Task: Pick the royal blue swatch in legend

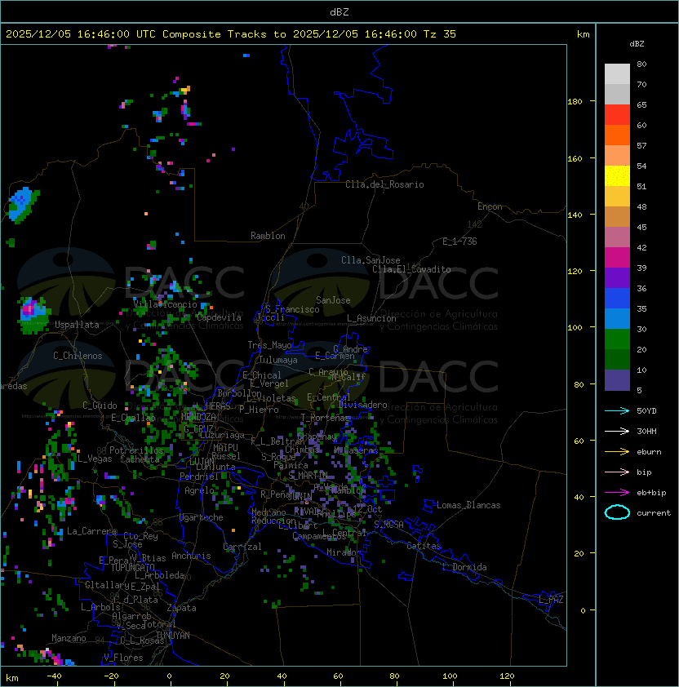Action: tap(617, 299)
